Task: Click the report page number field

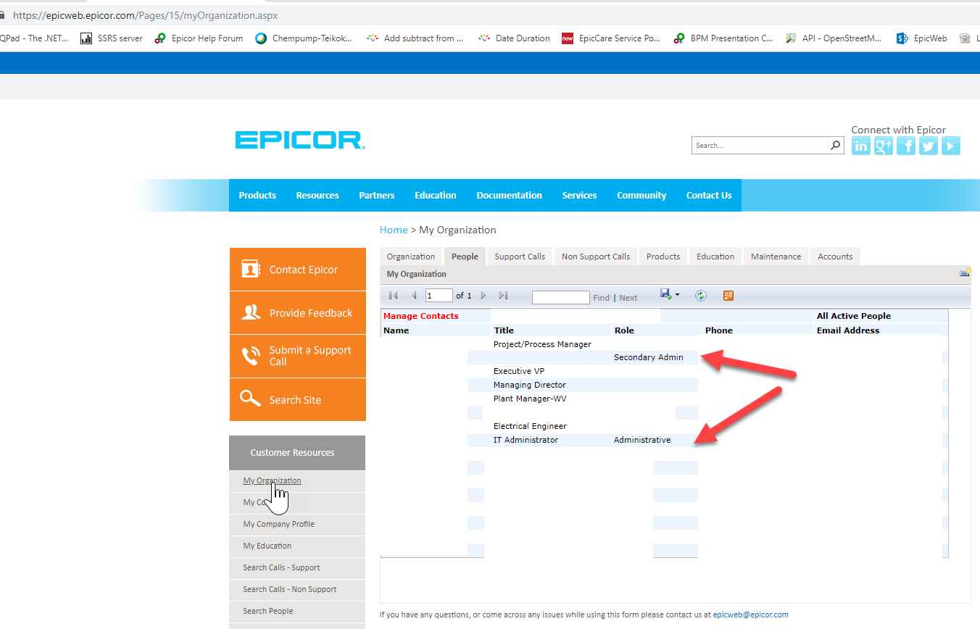Action: coord(439,296)
